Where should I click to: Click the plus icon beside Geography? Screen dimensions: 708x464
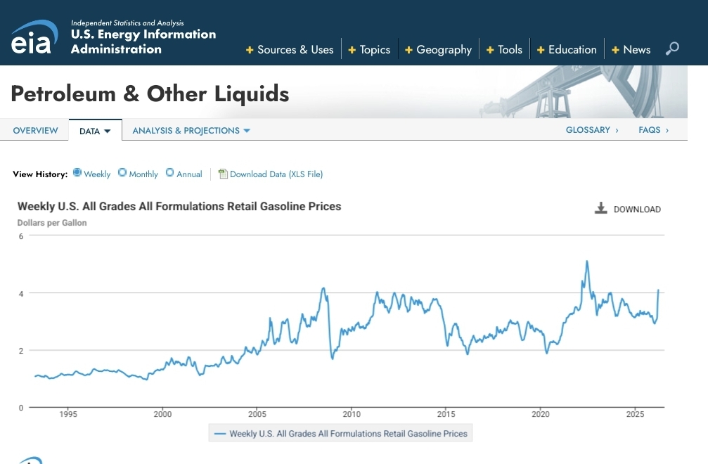click(x=408, y=50)
